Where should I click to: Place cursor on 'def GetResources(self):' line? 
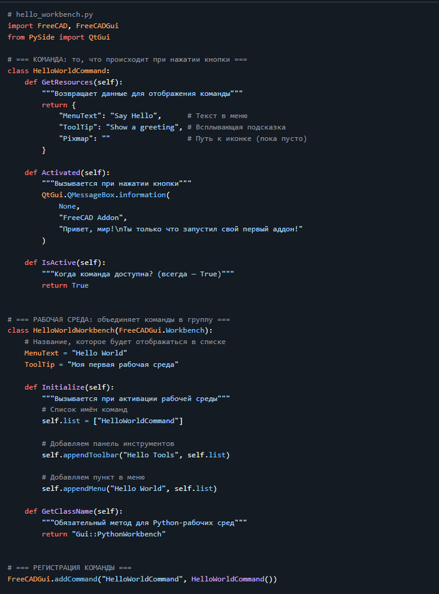tap(73, 82)
